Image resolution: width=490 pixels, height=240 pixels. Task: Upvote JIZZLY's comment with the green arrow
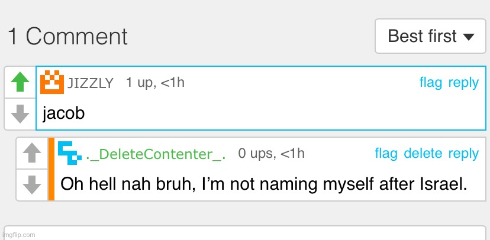coord(20,82)
